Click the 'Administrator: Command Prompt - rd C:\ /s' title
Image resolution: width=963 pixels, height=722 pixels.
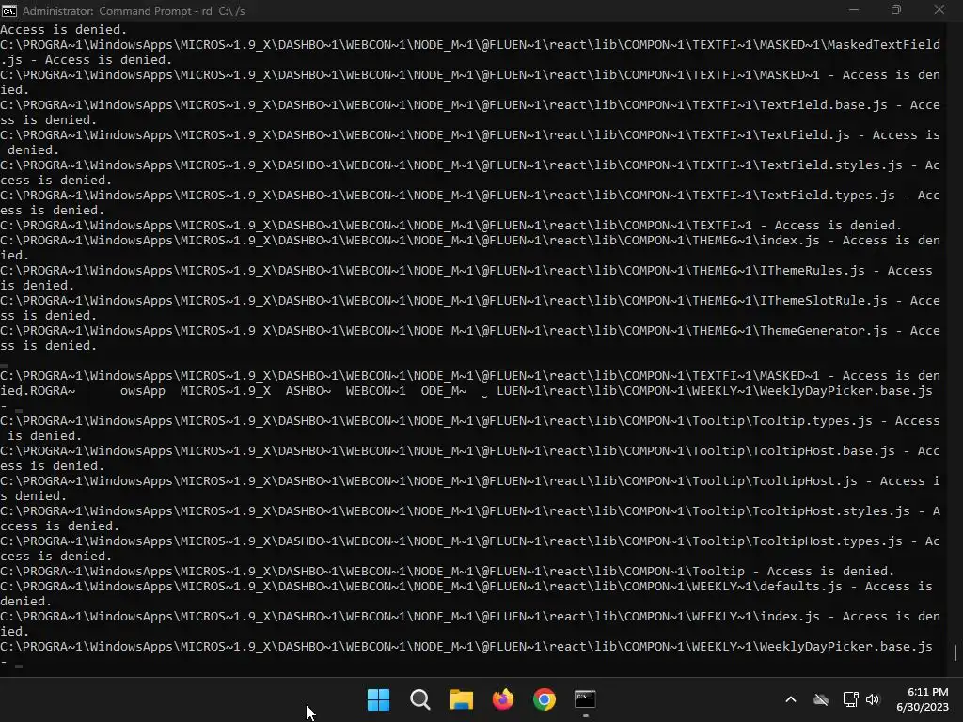point(134,11)
